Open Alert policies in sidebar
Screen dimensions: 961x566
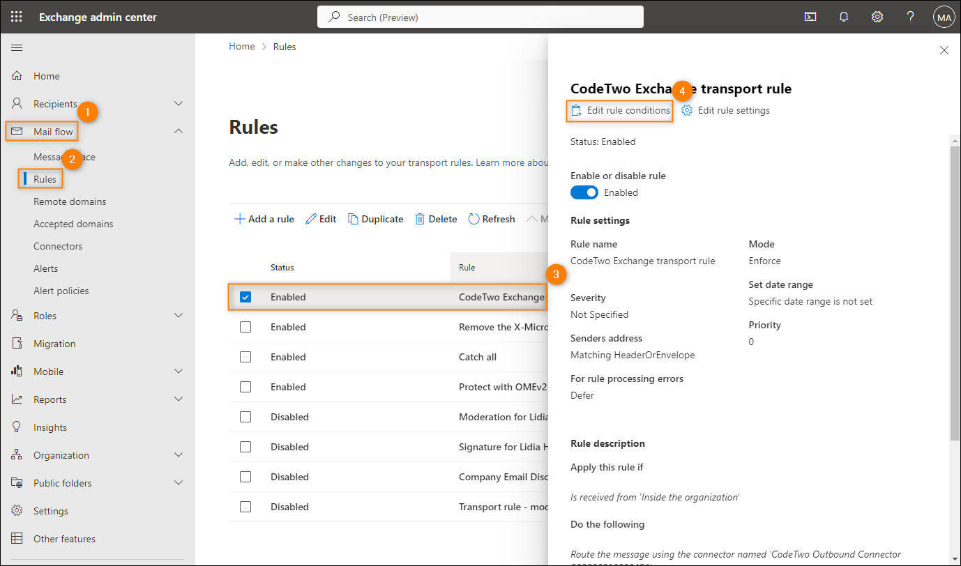pyautogui.click(x=61, y=291)
